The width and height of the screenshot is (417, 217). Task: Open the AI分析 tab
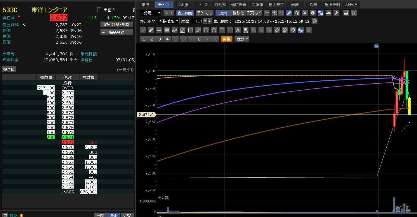351,5
